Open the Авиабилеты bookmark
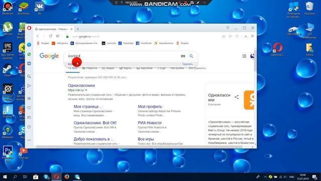321x181 pixels. 164,43
